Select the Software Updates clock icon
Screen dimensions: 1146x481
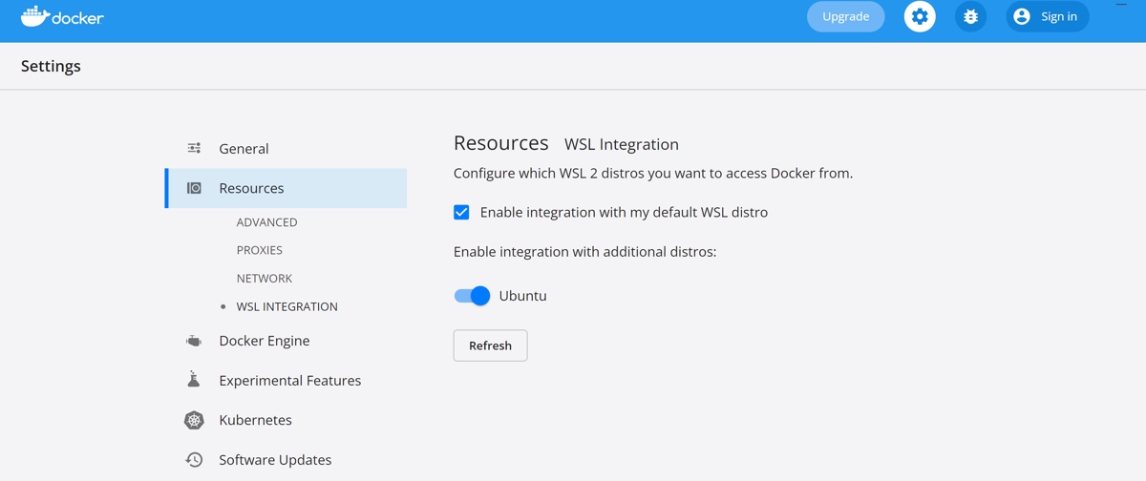click(194, 459)
